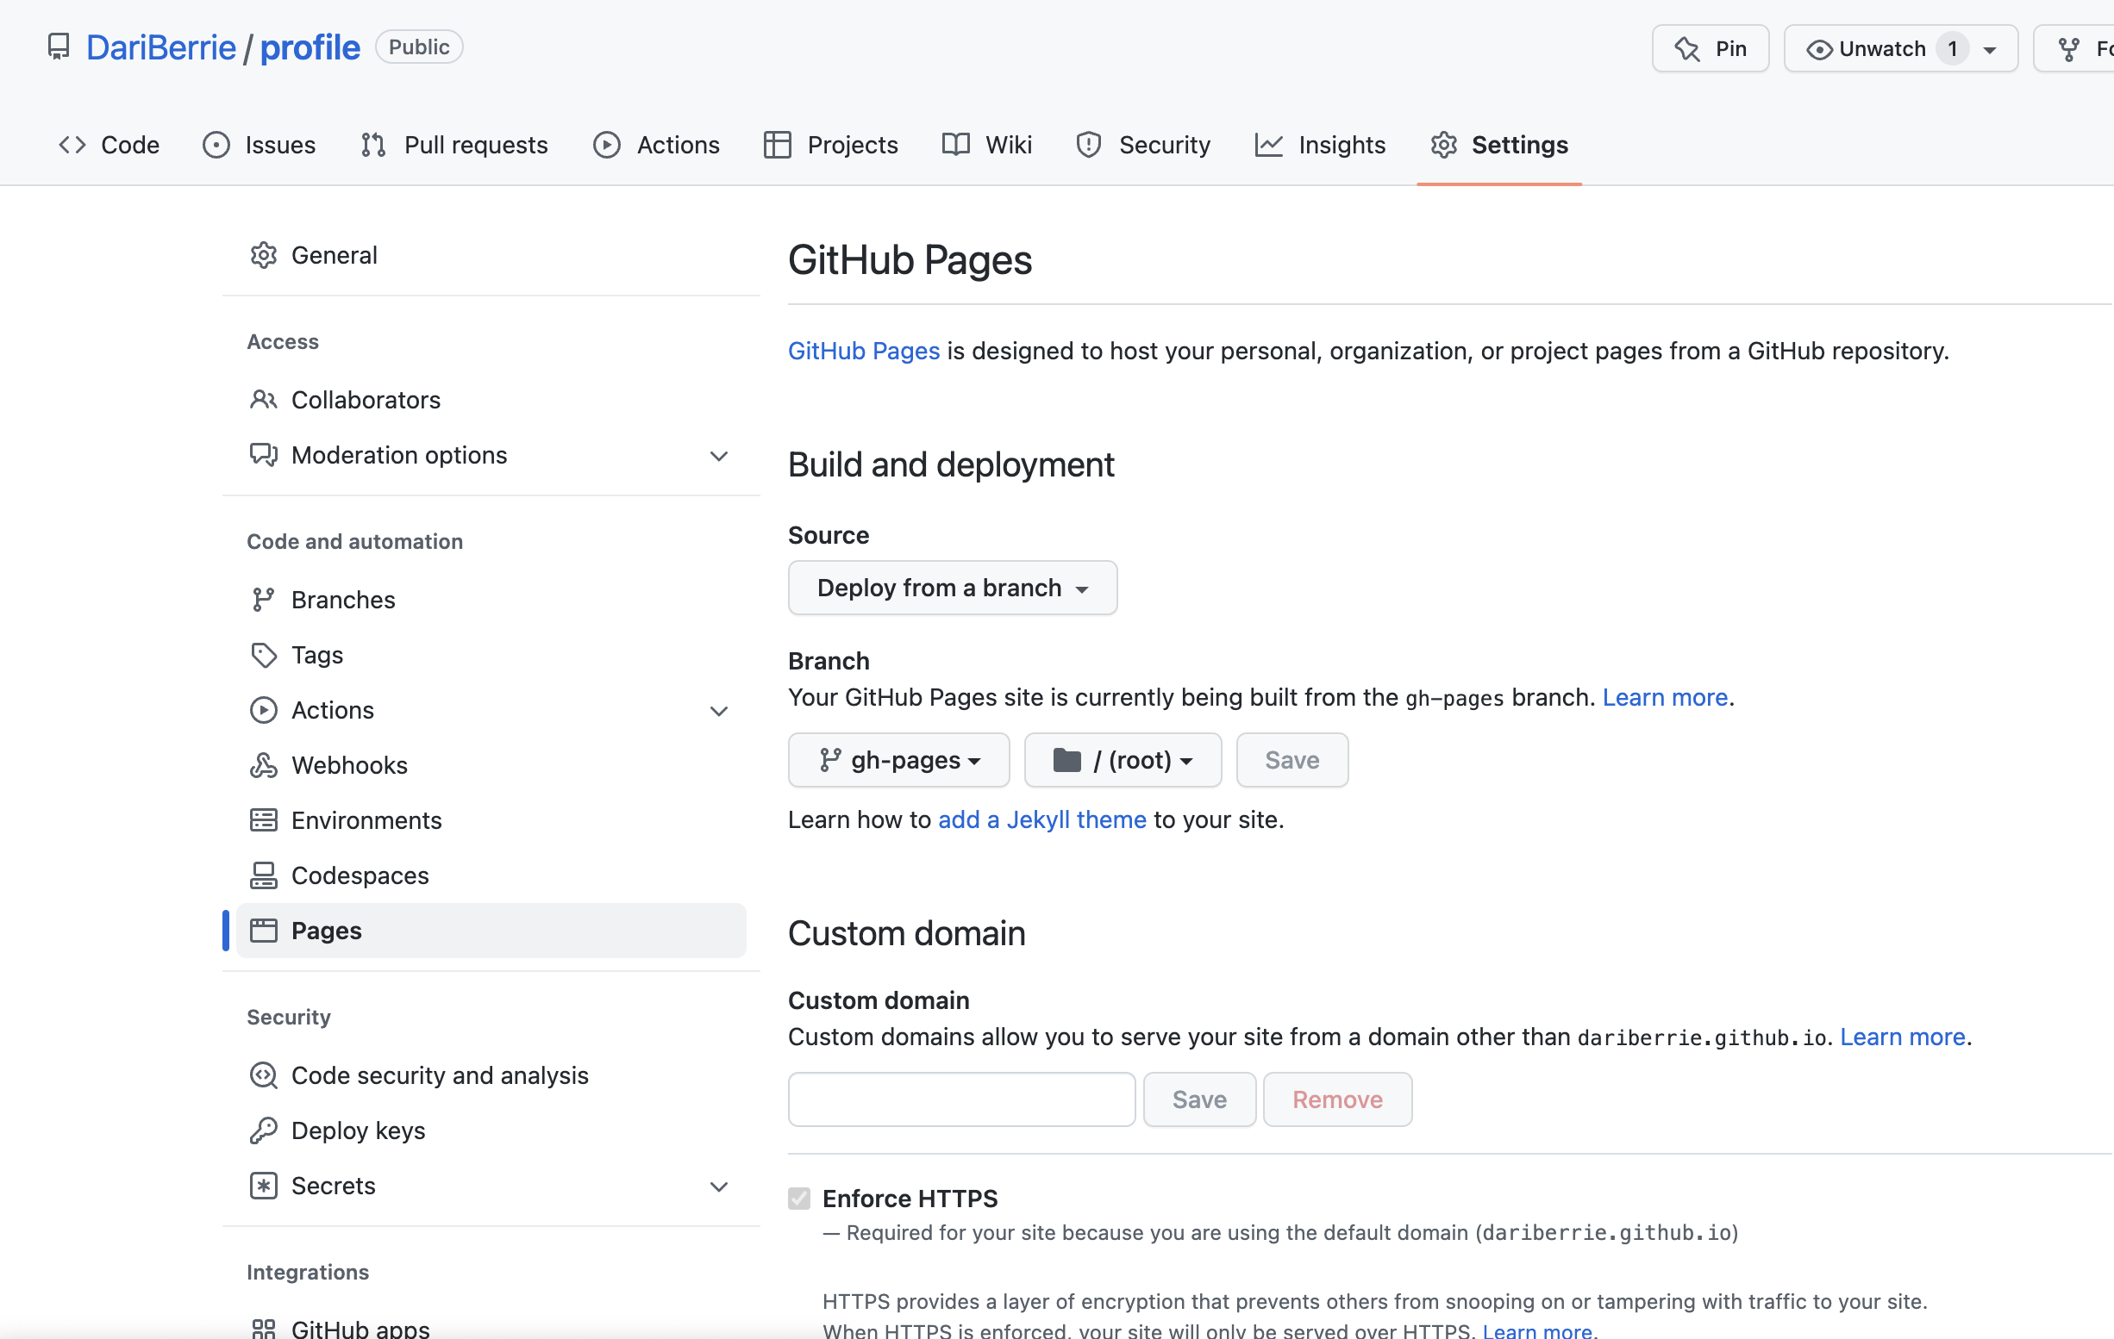Click the profile repository name link
The image size is (2114, 1339).
310,47
